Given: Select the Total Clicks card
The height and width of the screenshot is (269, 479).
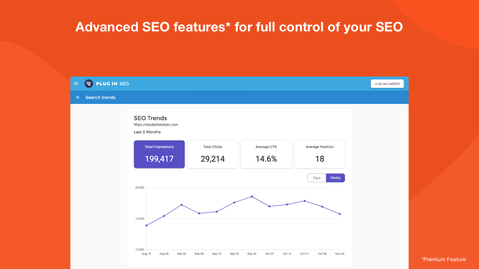Looking at the screenshot, I should click(213, 154).
